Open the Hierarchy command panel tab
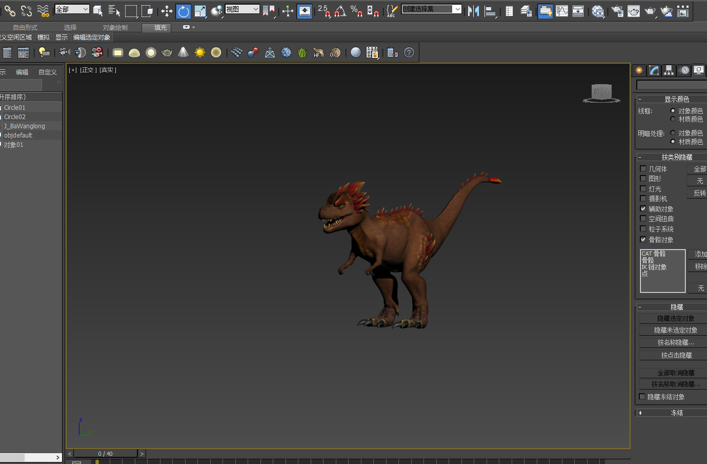 pos(669,70)
